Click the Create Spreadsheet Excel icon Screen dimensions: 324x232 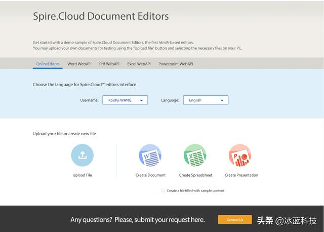pyautogui.click(x=195, y=155)
